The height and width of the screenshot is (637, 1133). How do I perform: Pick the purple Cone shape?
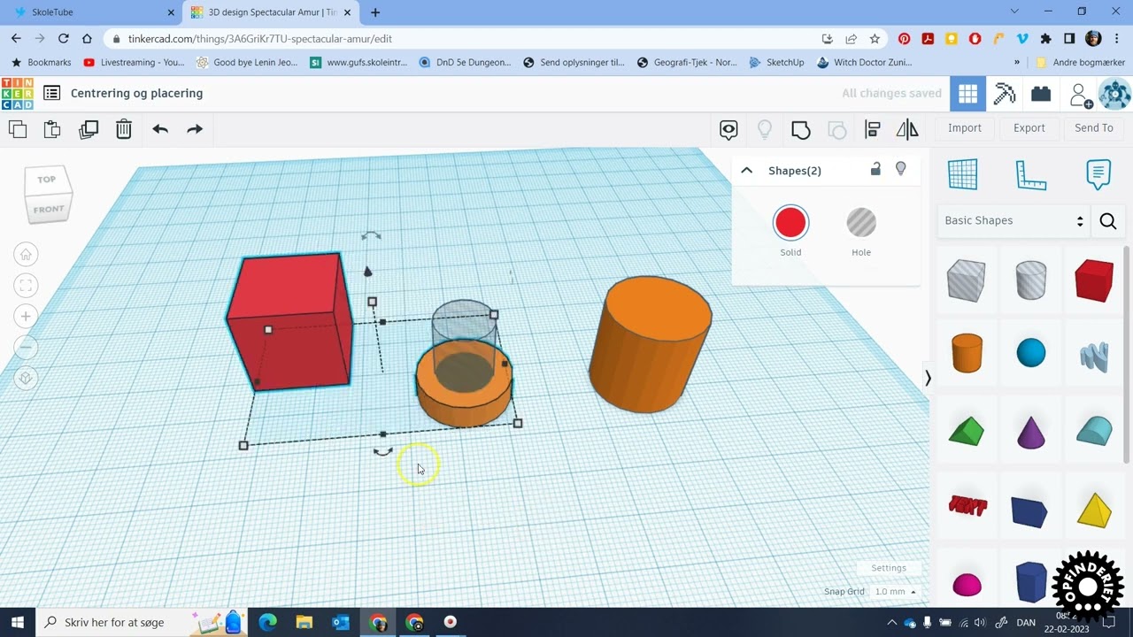click(x=1031, y=431)
